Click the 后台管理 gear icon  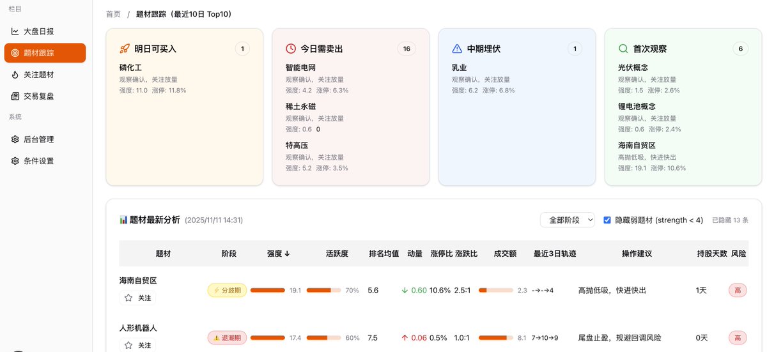click(15, 139)
